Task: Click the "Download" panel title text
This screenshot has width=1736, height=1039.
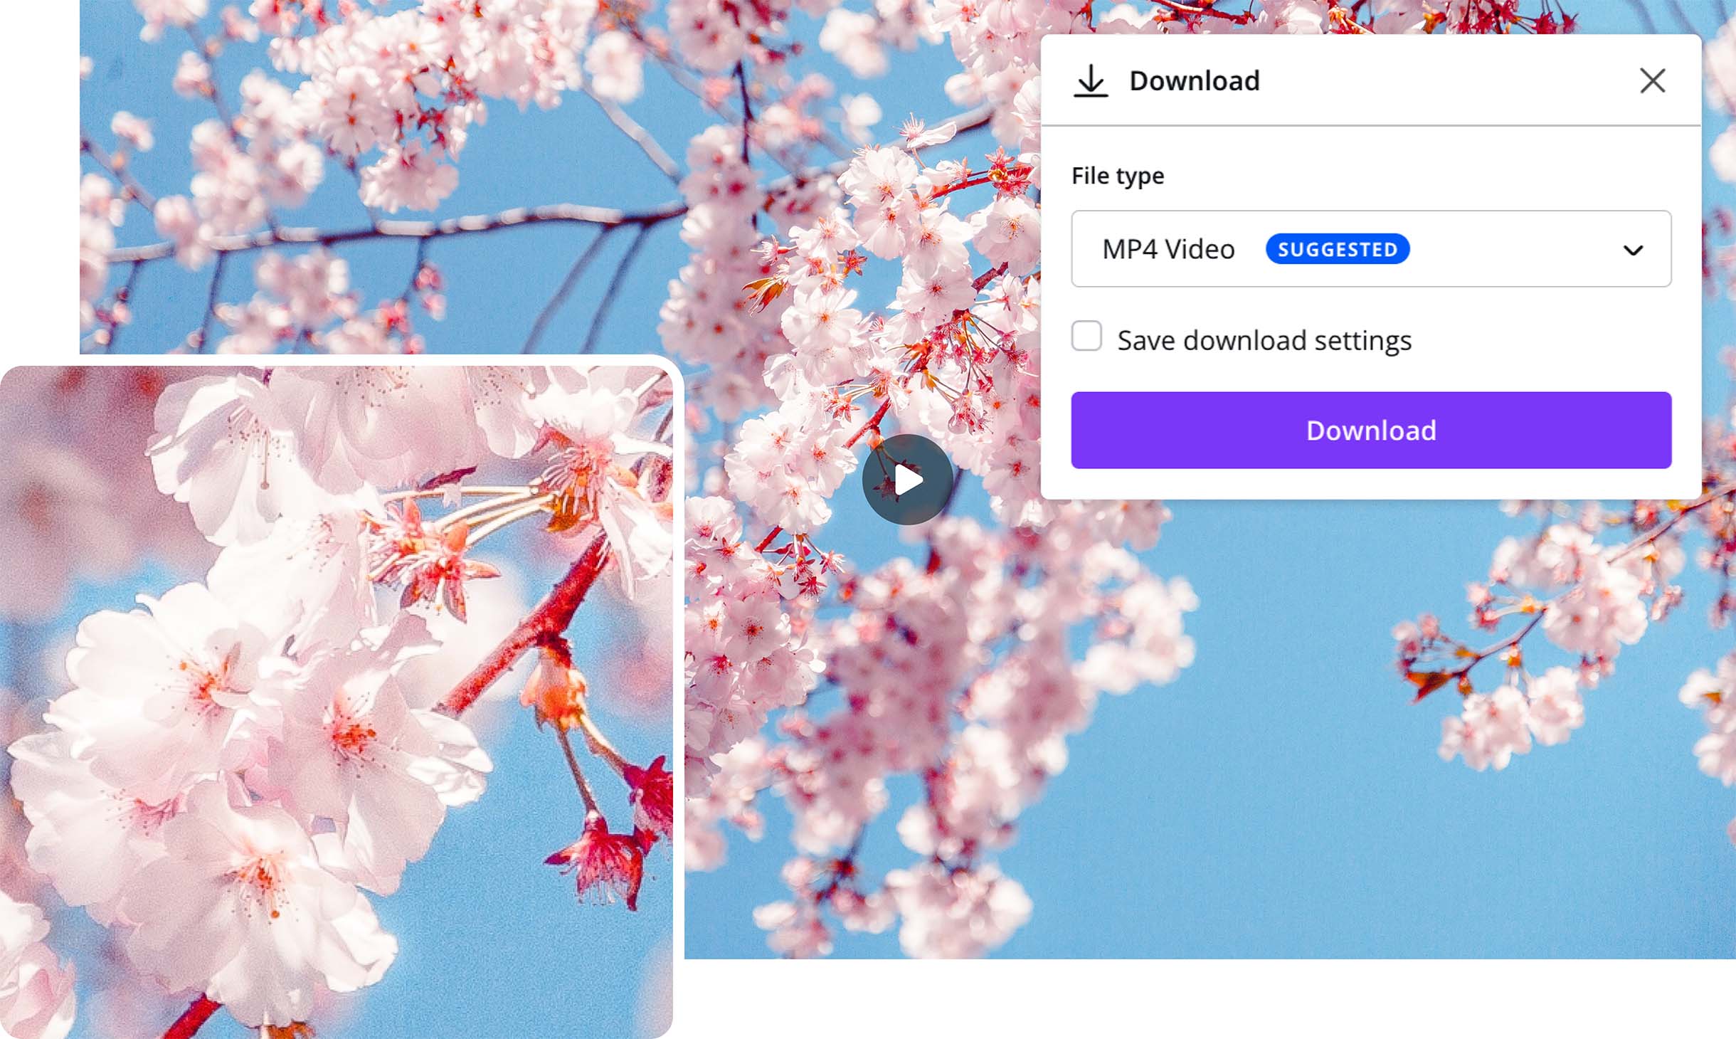Action: point(1194,80)
